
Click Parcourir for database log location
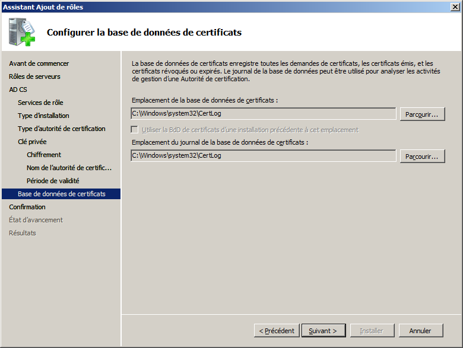coord(422,156)
